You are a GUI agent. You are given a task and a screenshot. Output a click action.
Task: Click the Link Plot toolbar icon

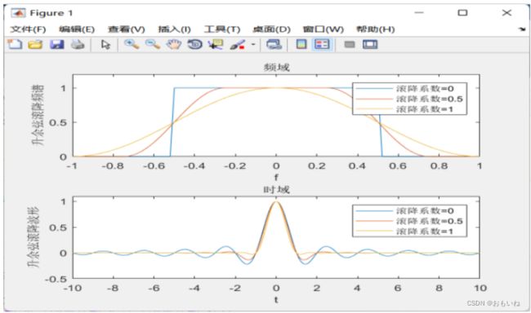point(274,44)
